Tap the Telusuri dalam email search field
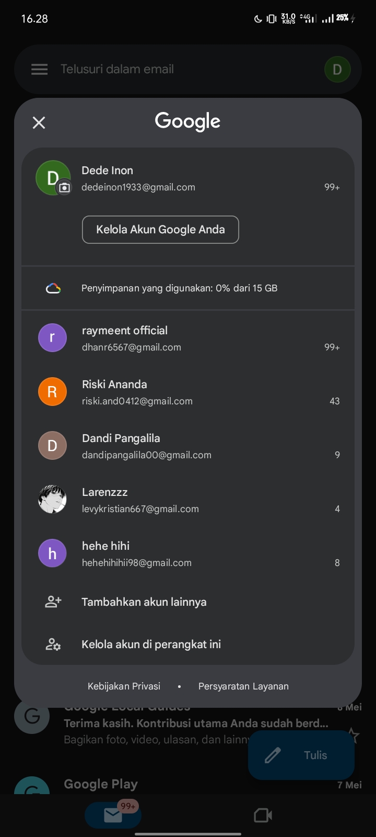The width and height of the screenshot is (376, 837). [x=188, y=69]
